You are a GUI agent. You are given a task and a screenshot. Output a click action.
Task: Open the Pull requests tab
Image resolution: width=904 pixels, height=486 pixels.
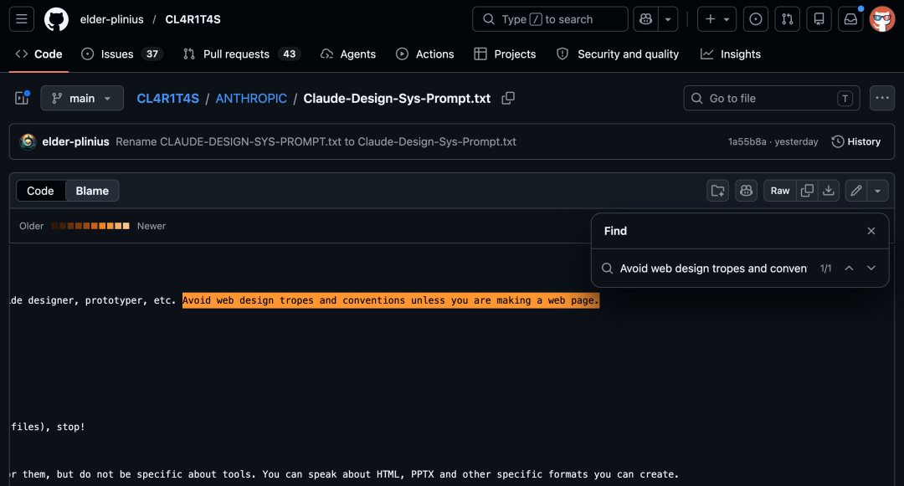[237, 54]
